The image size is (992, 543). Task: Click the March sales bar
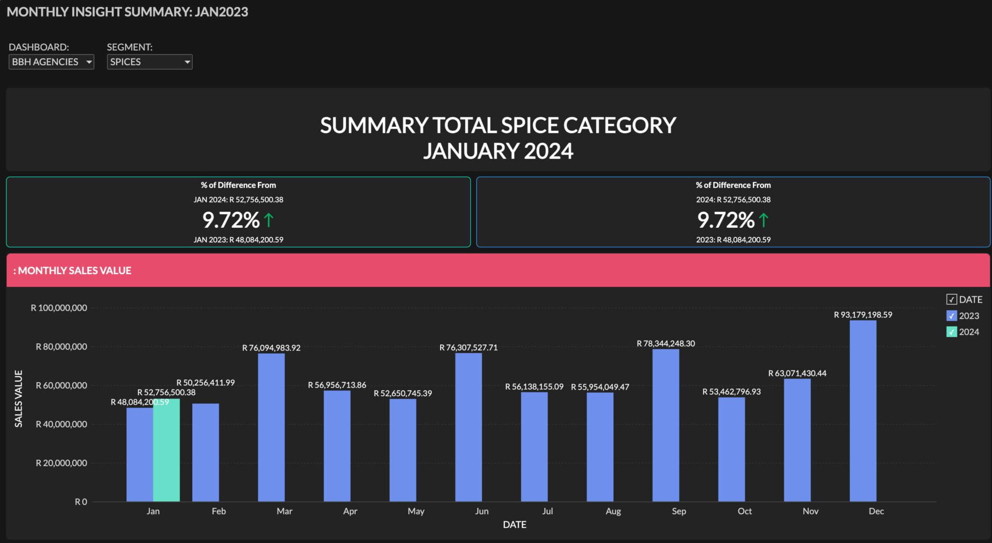pyautogui.click(x=271, y=428)
